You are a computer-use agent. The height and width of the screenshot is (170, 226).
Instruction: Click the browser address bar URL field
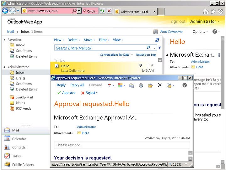(50, 11)
